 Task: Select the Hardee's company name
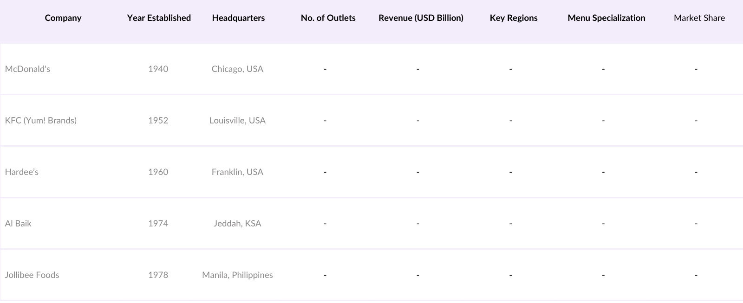click(22, 172)
